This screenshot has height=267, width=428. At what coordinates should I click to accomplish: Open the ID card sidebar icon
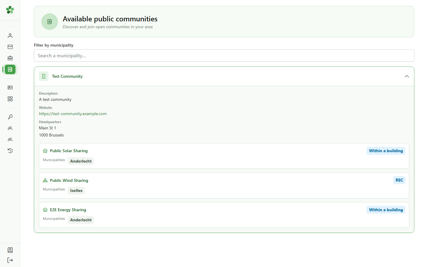click(10, 88)
